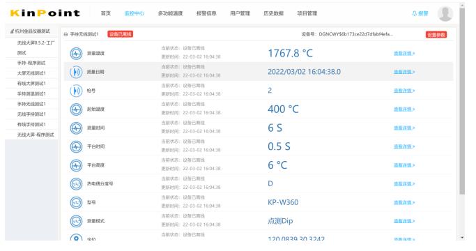
Task: Select 无线大屏-程序测试 in the sidebar
Action: pyautogui.click(x=36, y=135)
